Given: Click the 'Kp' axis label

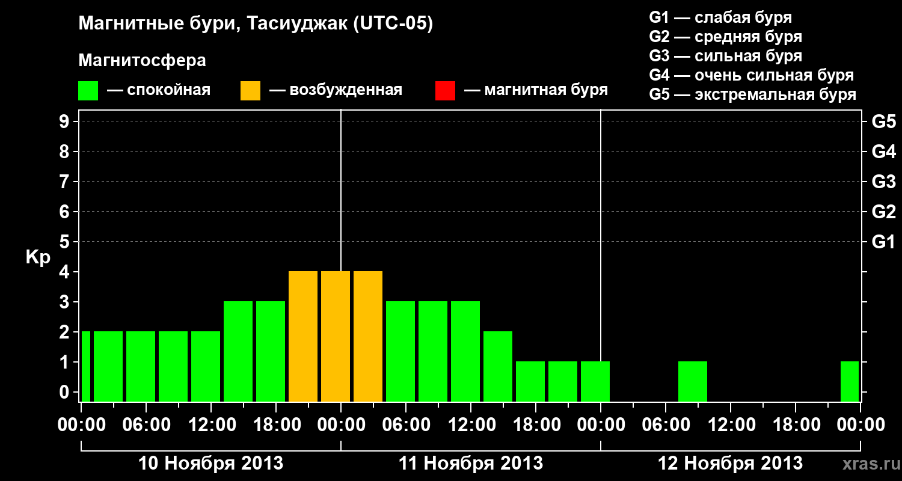Looking at the screenshot, I should point(38,257).
